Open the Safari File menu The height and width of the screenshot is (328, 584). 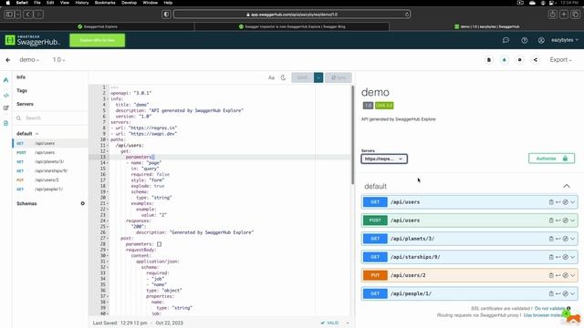tap(37, 3)
